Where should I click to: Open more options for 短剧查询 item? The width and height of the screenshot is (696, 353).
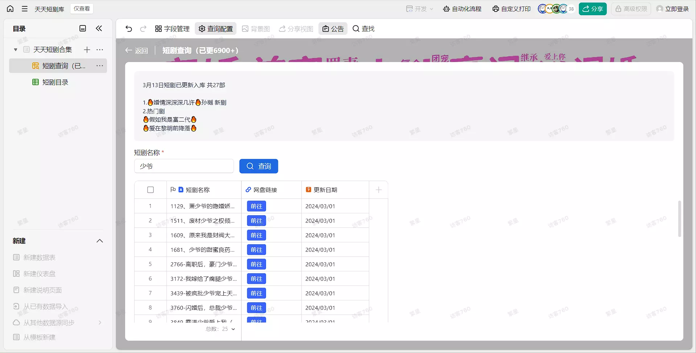point(100,66)
